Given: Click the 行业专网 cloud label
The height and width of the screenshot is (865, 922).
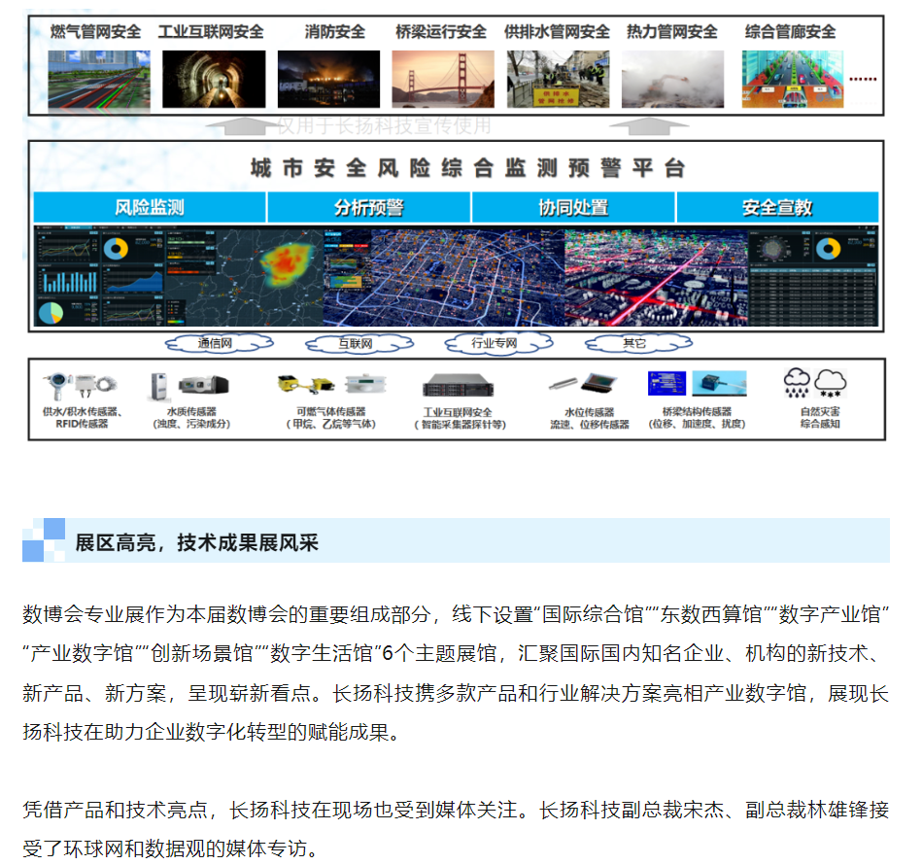Looking at the screenshot, I should (x=494, y=343).
